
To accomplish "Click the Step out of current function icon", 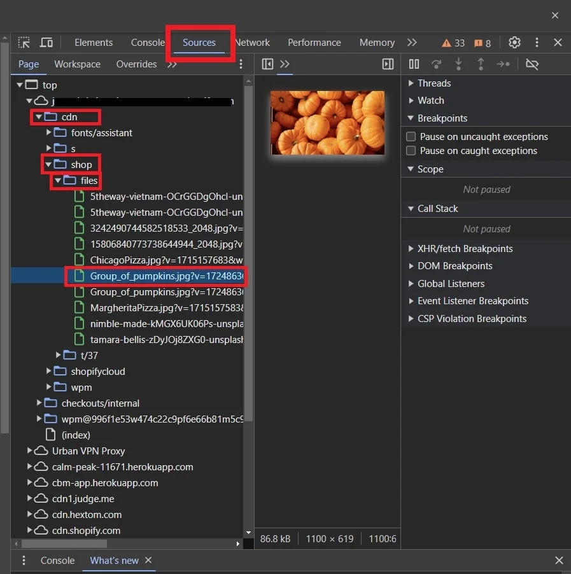I will pos(481,64).
